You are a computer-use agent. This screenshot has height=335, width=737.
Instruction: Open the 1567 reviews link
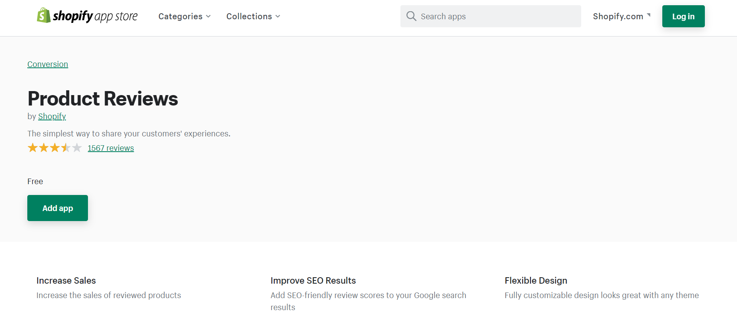point(111,148)
